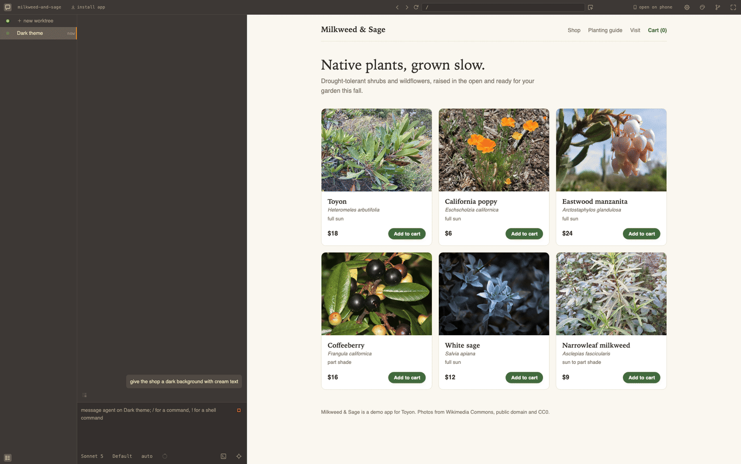
Task: Click the California poppy photo
Action: tap(494, 150)
